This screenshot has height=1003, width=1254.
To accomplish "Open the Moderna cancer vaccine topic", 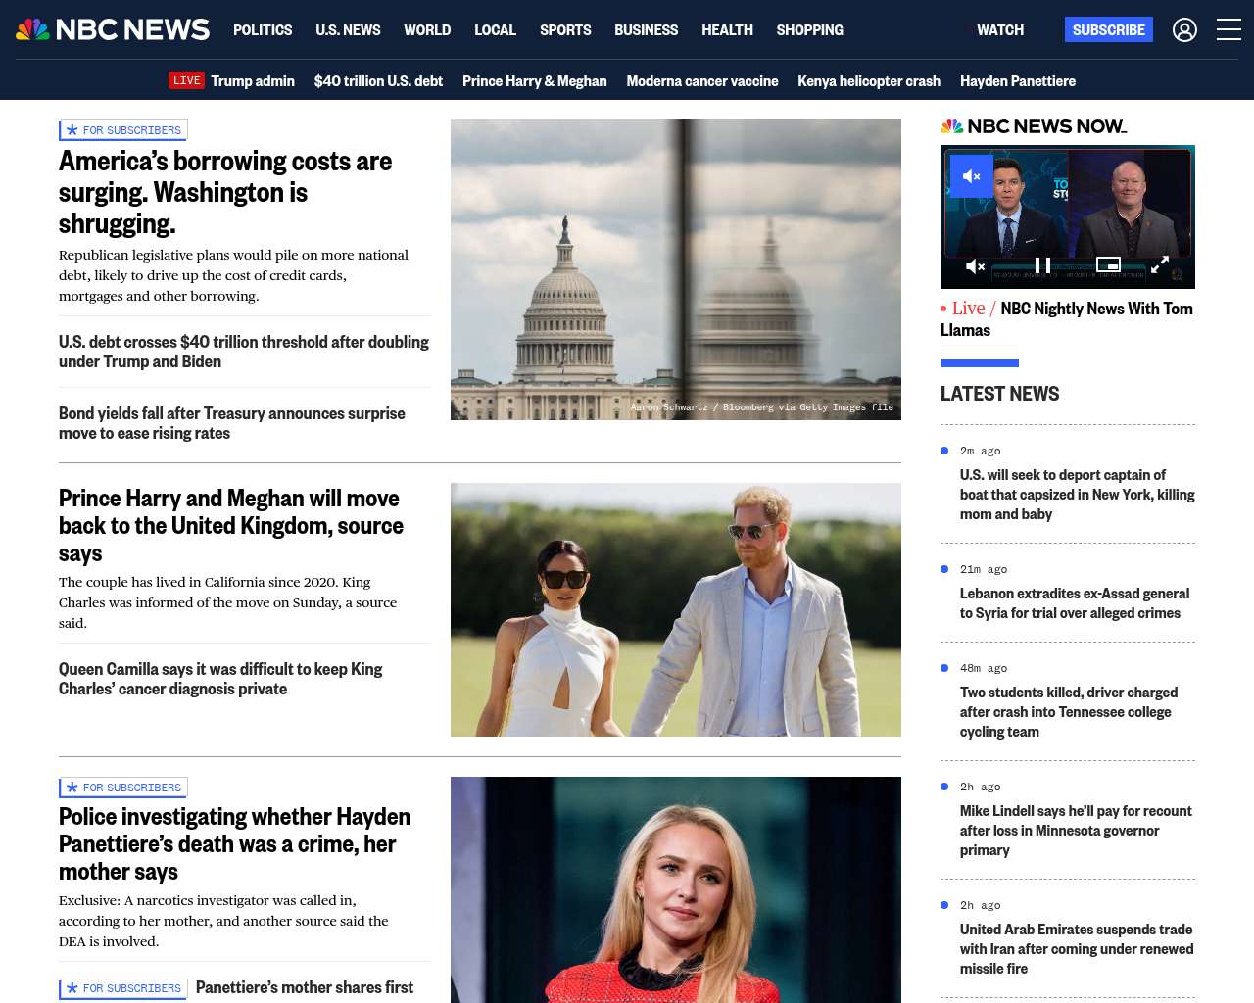I will coord(702,81).
